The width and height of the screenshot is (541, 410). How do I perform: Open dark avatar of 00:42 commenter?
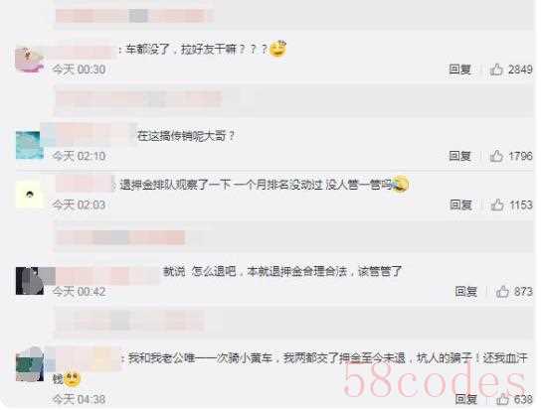coord(30,281)
